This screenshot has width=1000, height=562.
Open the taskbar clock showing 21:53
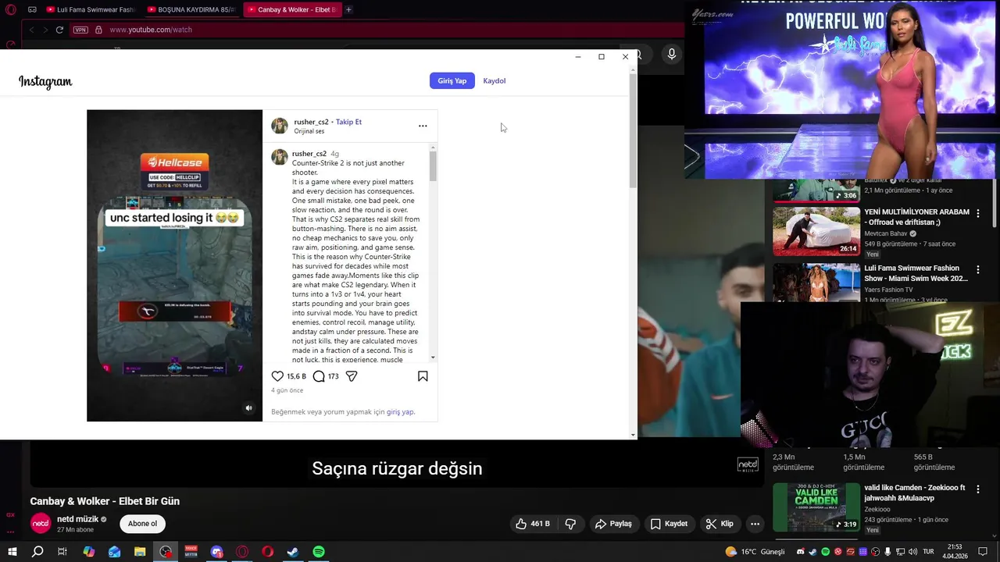click(x=955, y=552)
